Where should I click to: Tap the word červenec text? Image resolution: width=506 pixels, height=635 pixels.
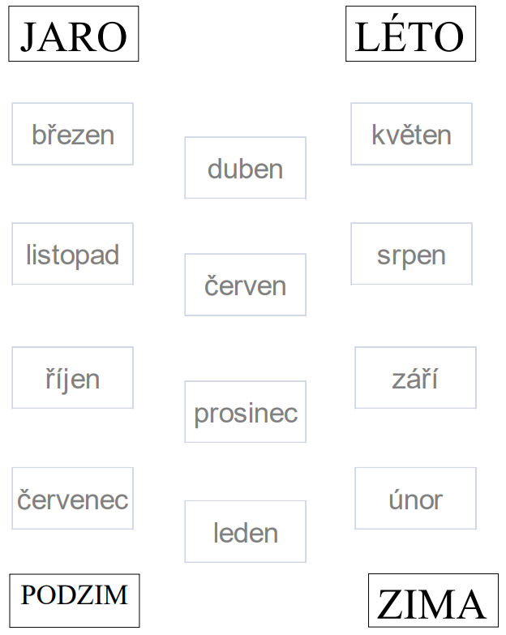click(x=73, y=500)
